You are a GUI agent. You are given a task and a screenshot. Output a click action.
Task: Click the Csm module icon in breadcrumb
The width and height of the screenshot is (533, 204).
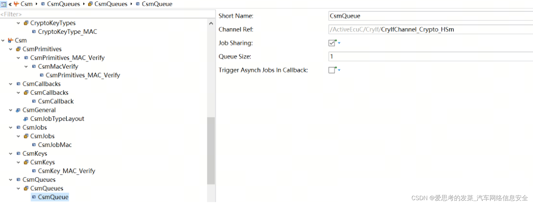16,4
